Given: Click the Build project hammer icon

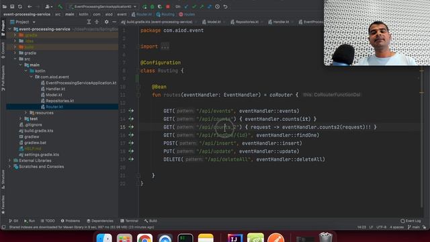Looking at the screenshot, I should pyautogui.click(x=60, y=7).
